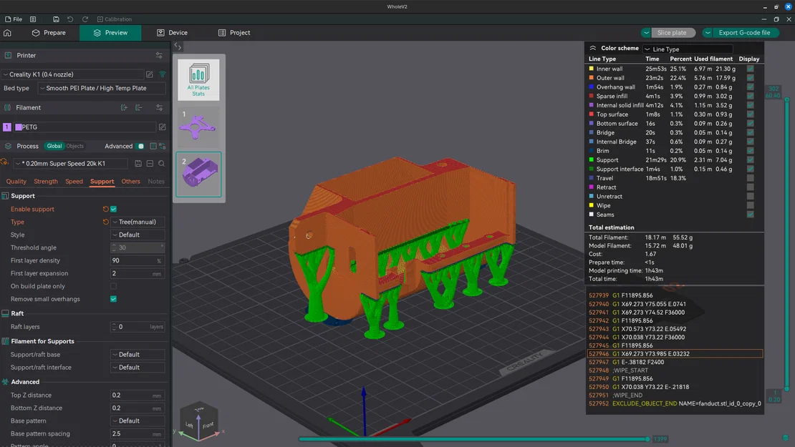Click Export G-code file button
Screen dimensions: 795x447
[744, 32]
